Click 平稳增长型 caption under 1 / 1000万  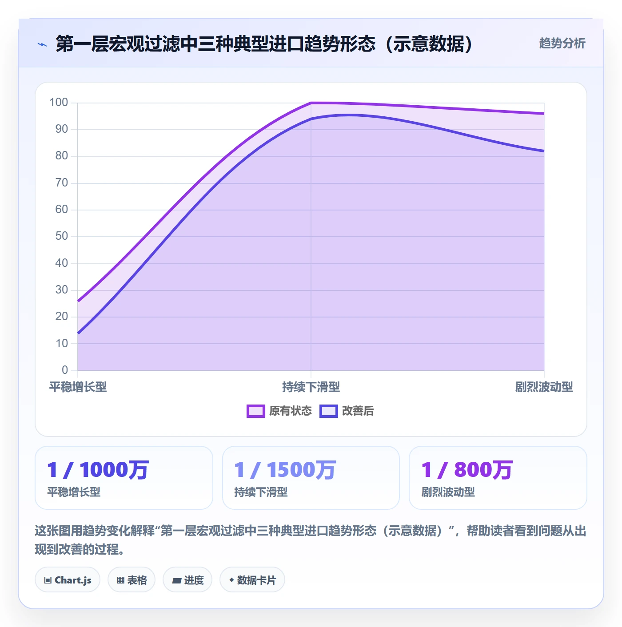click(x=74, y=492)
